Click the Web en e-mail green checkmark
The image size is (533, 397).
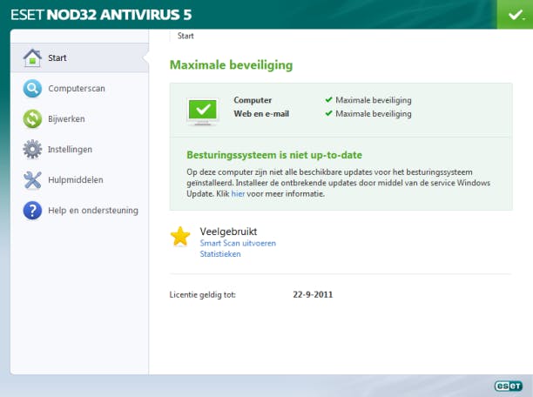click(x=328, y=113)
